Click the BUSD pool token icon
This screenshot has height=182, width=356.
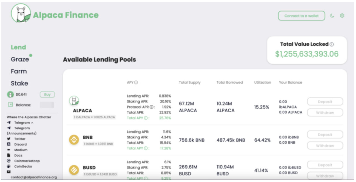[74, 170]
